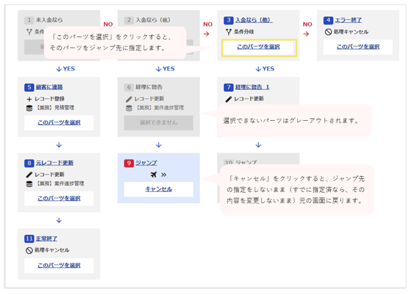This screenshot has height=294, width=410.
Task: Choose このパーツを選択 in the 元レコード更新 part
Action: click(59, 198)
